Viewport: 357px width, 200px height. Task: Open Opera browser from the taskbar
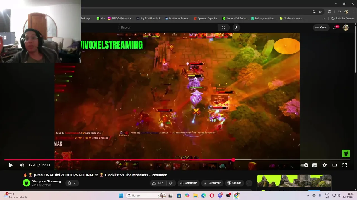coord(212,196)
